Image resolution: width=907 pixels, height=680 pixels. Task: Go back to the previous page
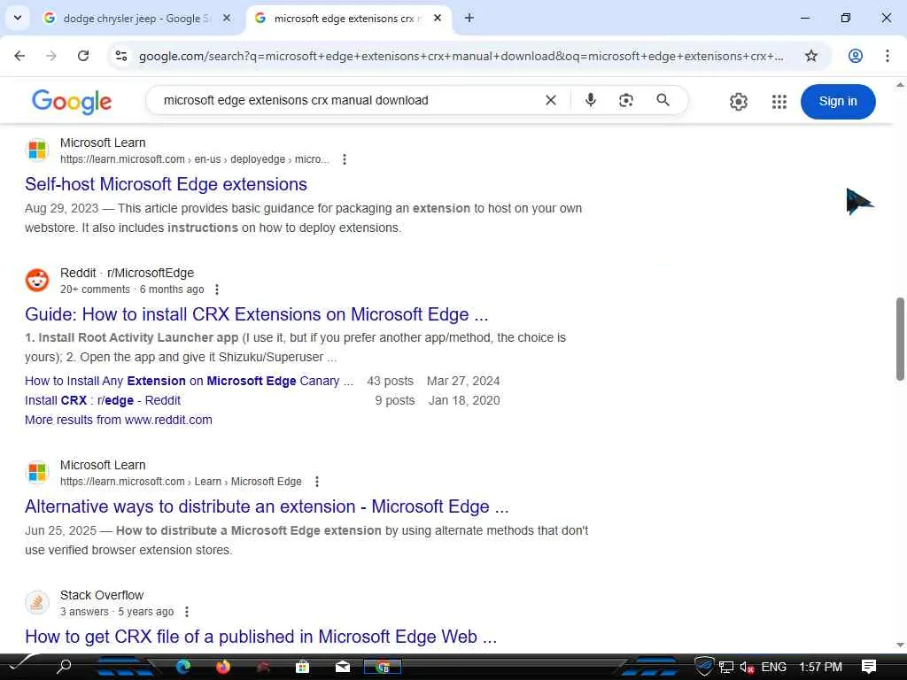(19, 56)
